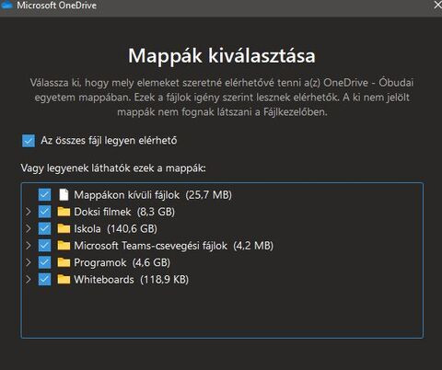
Task: Uncheck the Doksi filmek checkbox
Action: coord(45,212)
